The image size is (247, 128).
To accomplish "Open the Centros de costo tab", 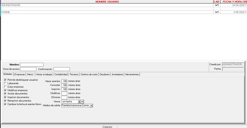I will [x=89, y=74].
